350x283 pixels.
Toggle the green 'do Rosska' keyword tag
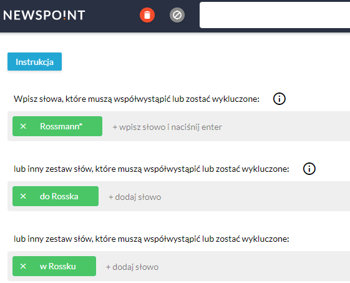(x=59, y=196)
